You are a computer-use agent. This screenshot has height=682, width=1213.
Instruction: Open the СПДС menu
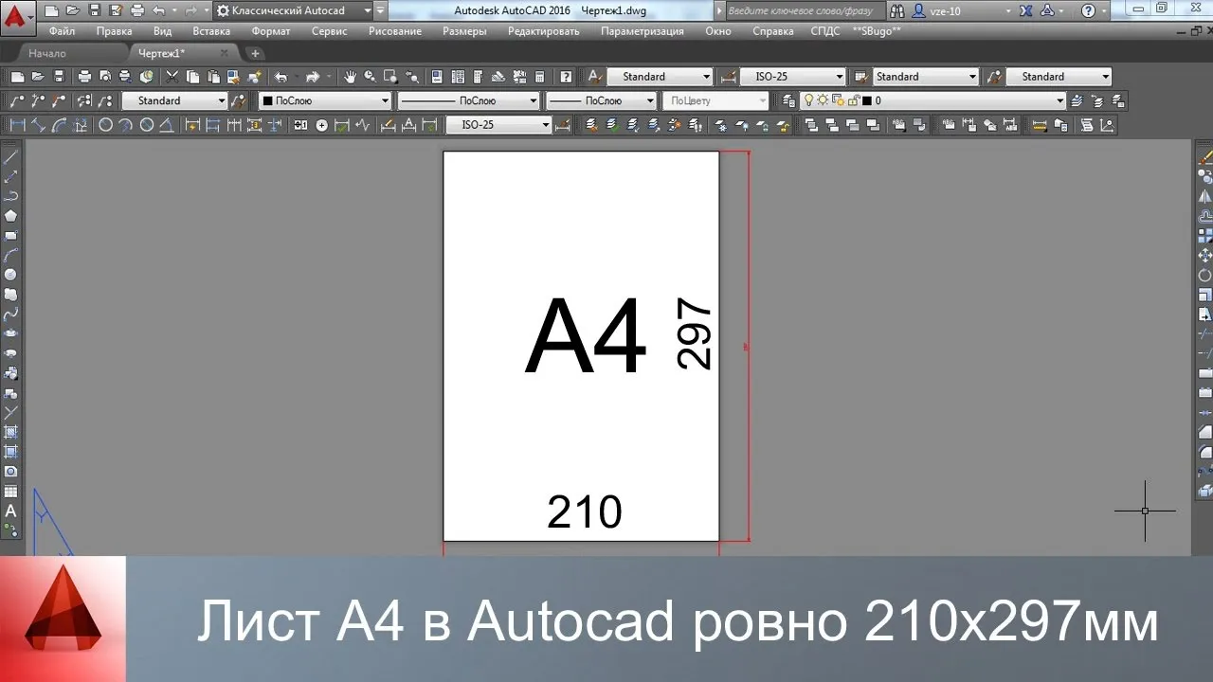(x=825, y=31)
